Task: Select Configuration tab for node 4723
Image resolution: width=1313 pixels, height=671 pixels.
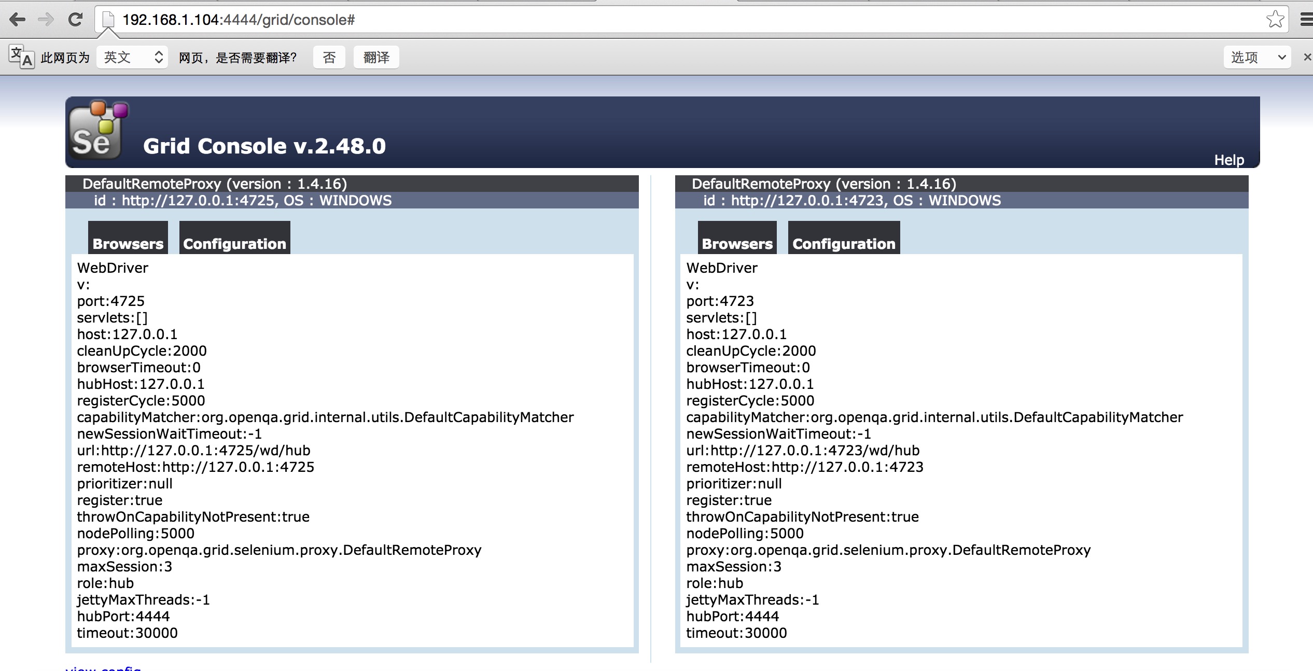Action: coord(844,238)
